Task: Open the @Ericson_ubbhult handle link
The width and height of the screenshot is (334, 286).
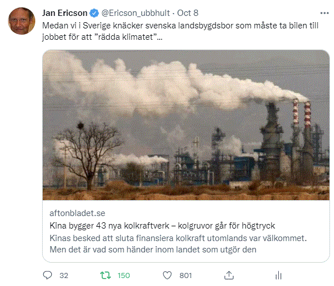Action: coord(135,13)
